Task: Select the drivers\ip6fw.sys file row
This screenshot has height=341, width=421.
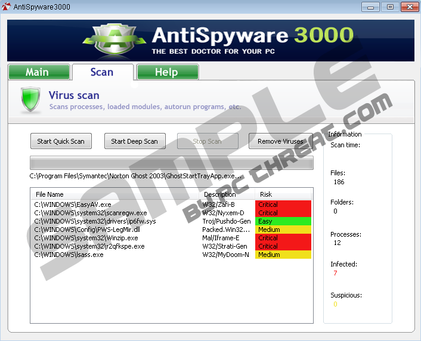Action: click(x=171, y=221)
